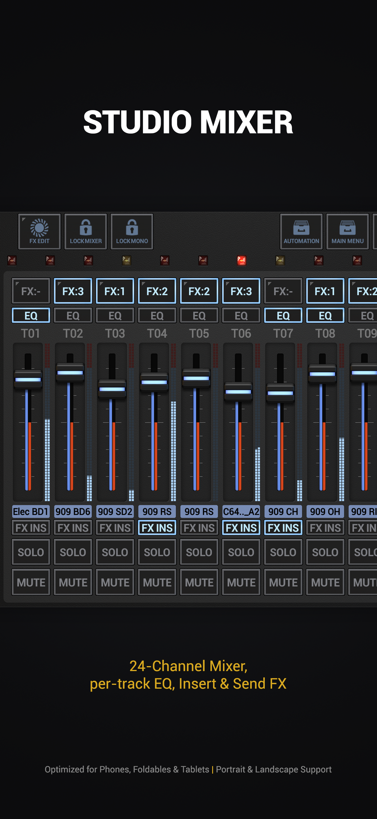This screenshot has height=819, width=377.
Task: Disable FX INS on track T04
Action: (157, 528)
